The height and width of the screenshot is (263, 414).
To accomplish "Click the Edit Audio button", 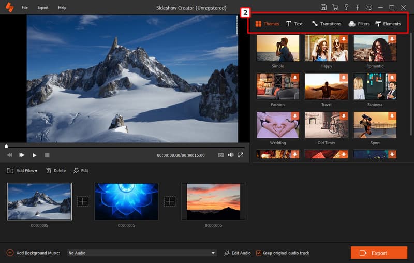I will click(x=238, y=253).
